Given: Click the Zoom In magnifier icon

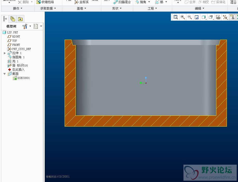Looking at the screenshot, I should (x=183, y=17).
